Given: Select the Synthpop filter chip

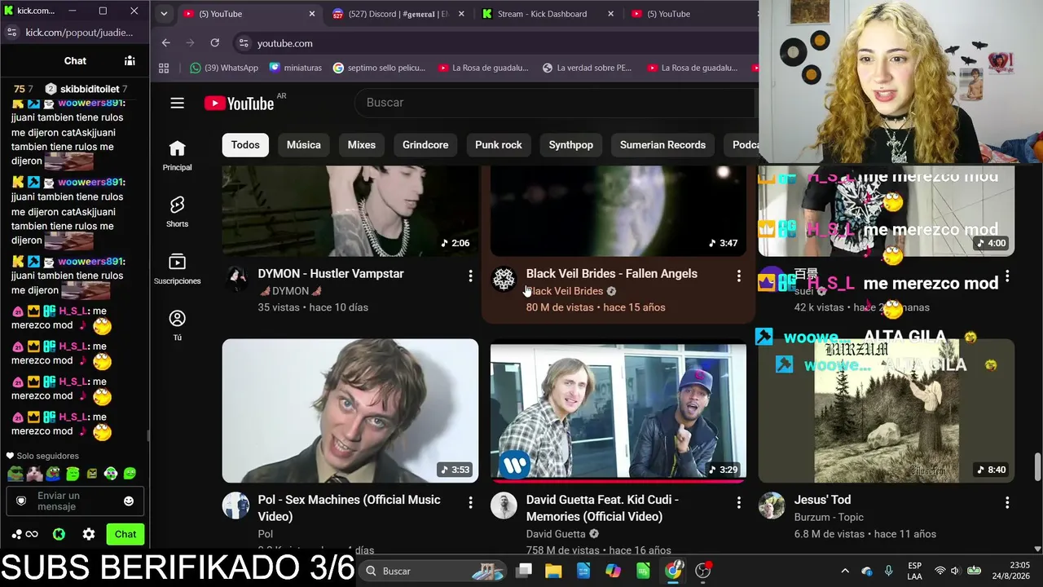Looking at the screenshot, I should (571, 145).
